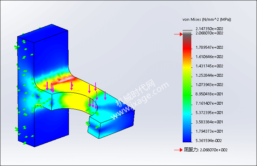The width and height of the screenshot is (257, 166).
Task: Select the legend value 1.794373e+001
Action: pyautogui.click(x=209, y=132)
